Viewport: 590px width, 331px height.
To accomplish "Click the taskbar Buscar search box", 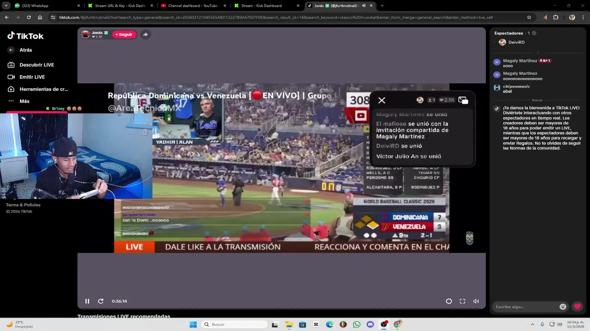I will [x=234, y=325].
